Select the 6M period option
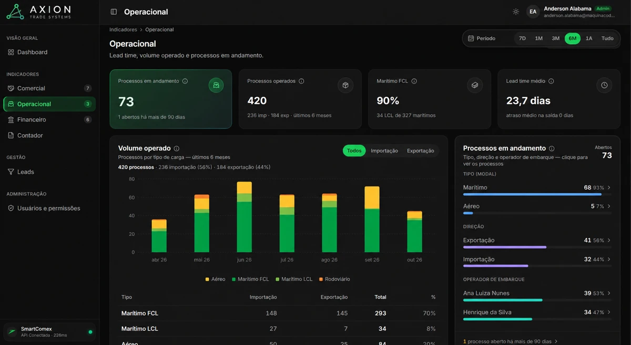The width and height of the screenshot is (631, 345). 572,38
